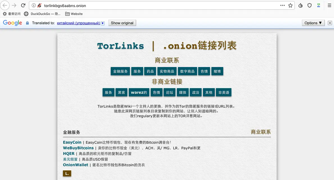Close the translation bar with the X
This screenshot has width=334, height=180.
330,23
